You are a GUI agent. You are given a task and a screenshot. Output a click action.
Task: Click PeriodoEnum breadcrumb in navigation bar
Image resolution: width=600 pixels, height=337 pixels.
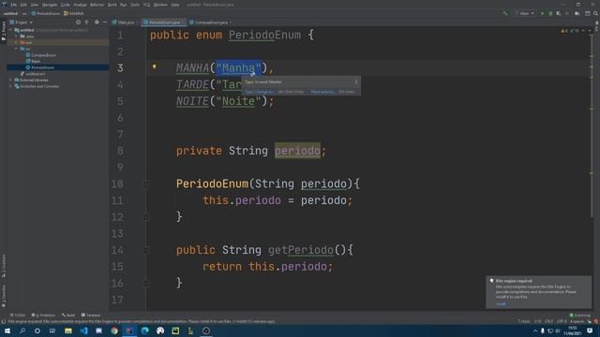point(46,13)
